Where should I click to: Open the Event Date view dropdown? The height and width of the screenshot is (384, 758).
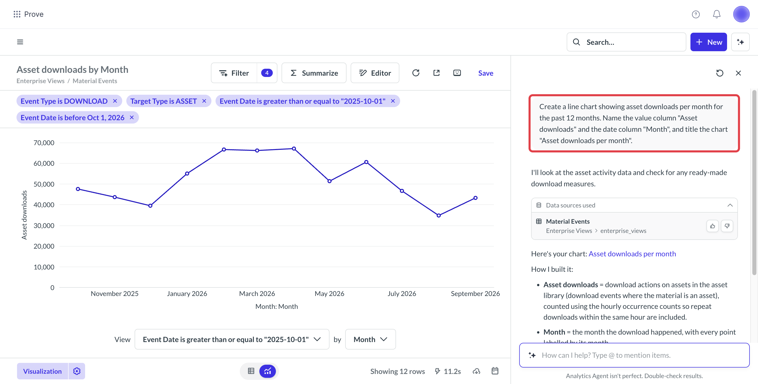pyautogui.click(x=232, y=339)
